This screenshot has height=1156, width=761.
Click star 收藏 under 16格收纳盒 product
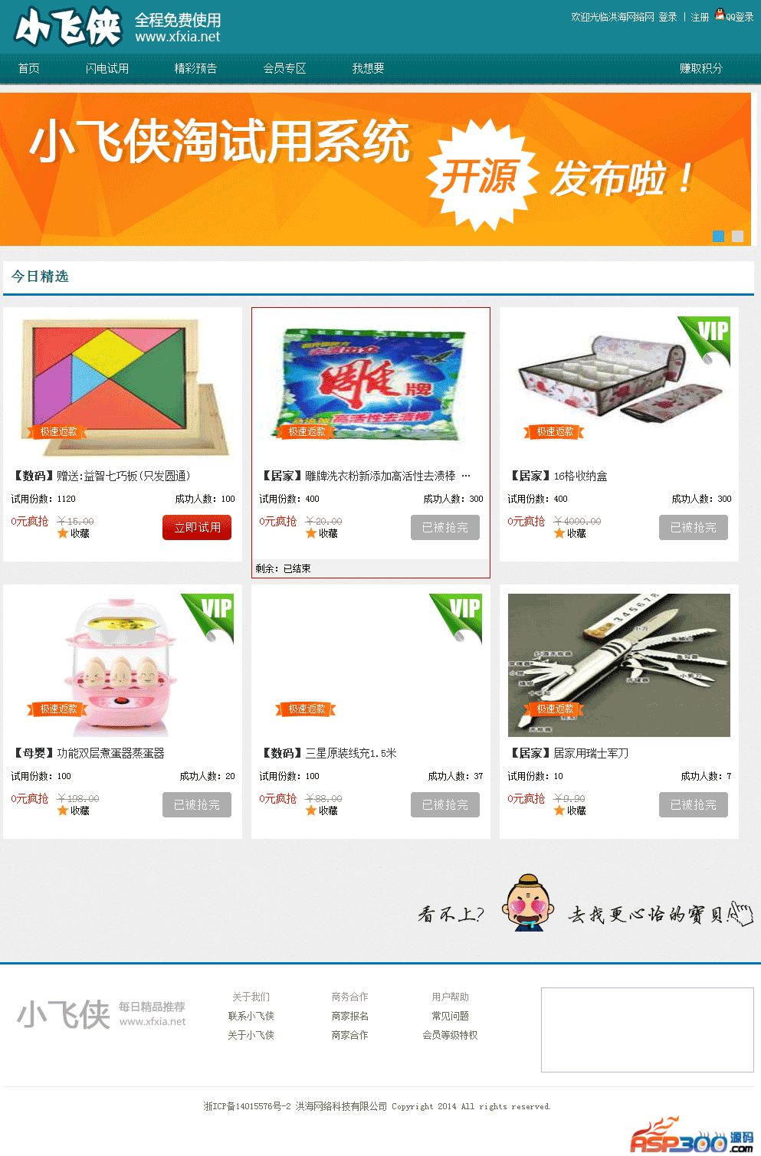coord(559,533)
